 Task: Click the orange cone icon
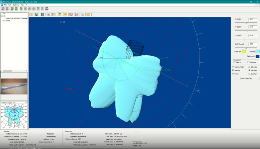pyautogui.click(x=66, y=15)
